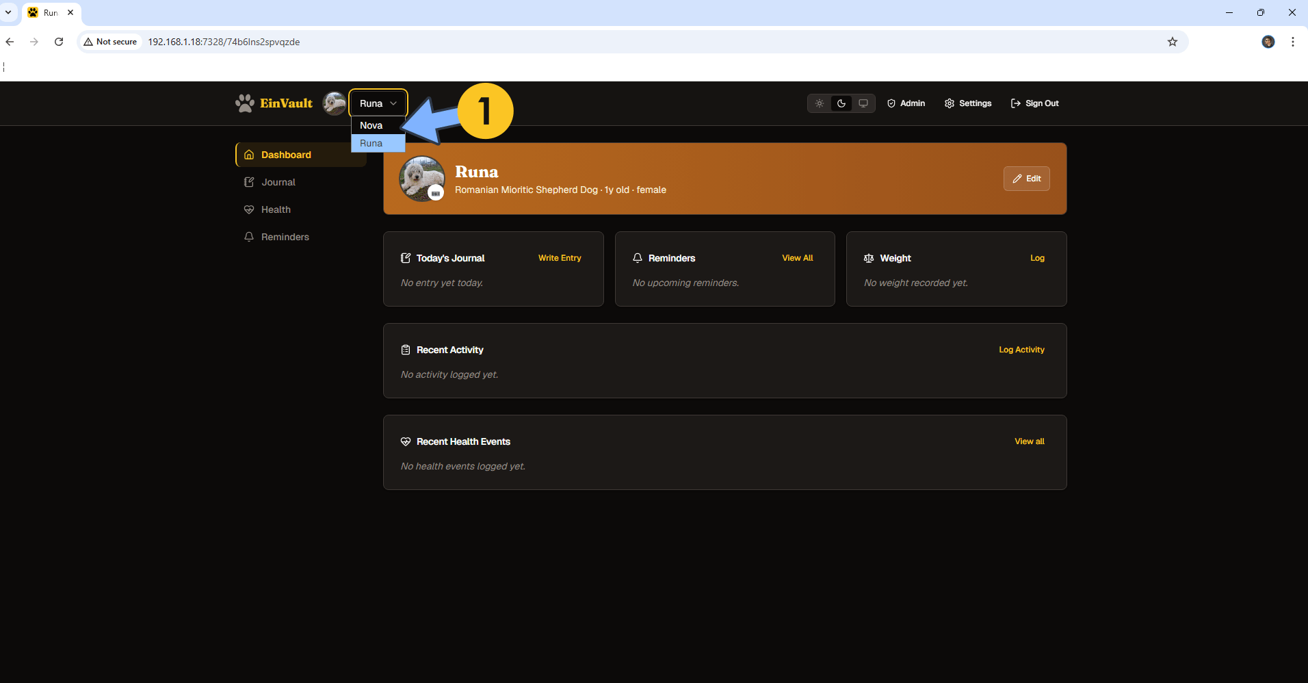This screenshot has height=683, width=1308.
Task: Open Settings gear in header
Action: [x=950, y=103]
